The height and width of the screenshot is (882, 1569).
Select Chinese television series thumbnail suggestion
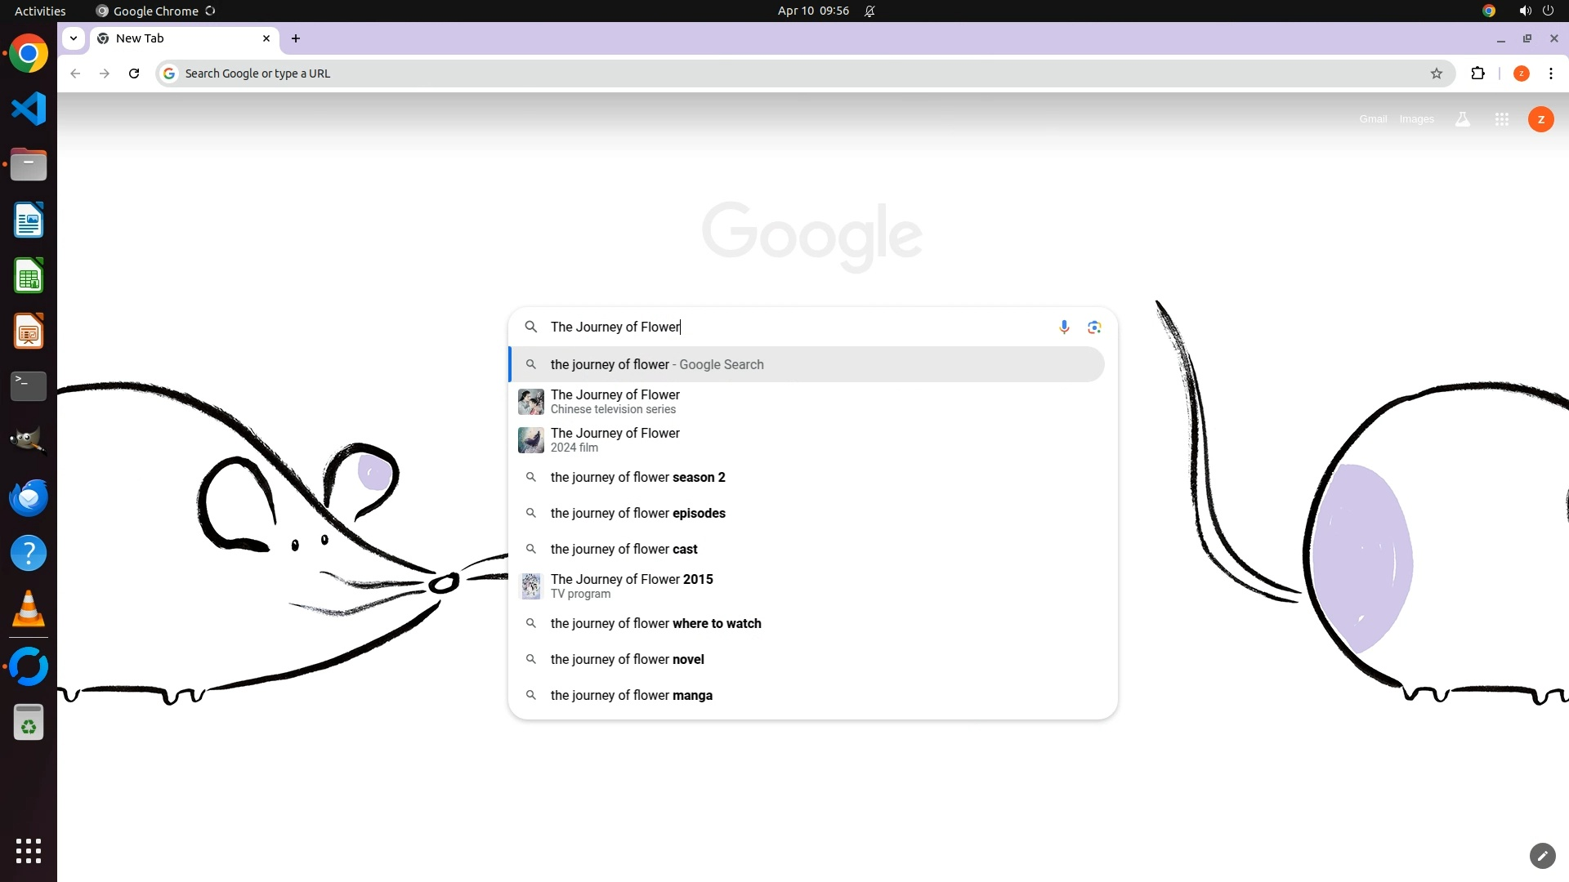(x=531, y=402)
